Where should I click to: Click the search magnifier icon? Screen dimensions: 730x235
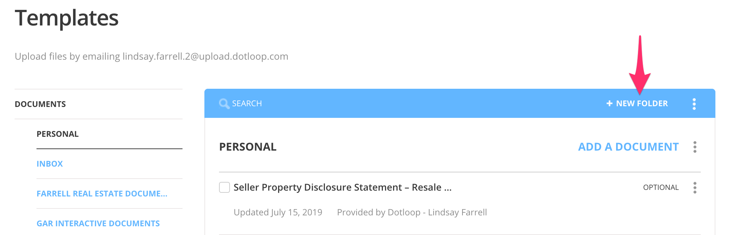(x=225, y=103)
